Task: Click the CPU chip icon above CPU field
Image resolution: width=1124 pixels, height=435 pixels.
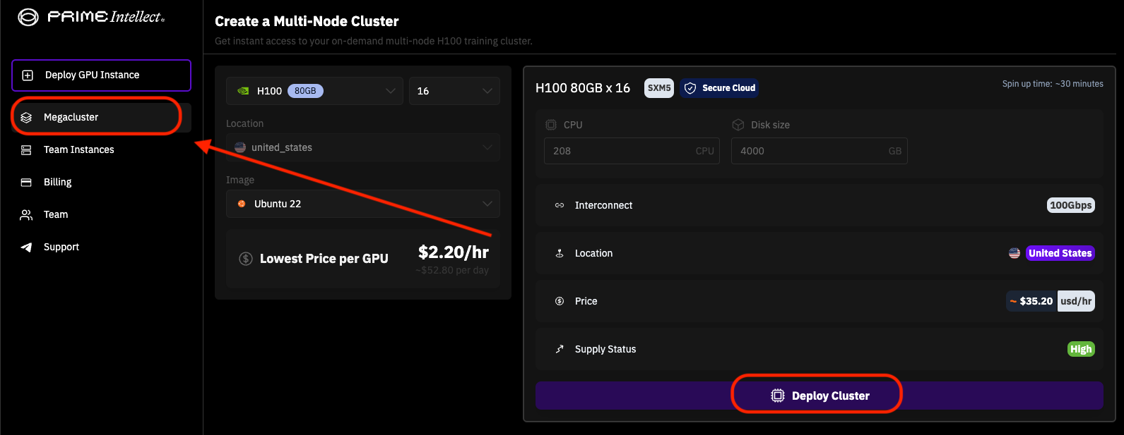Action: [551, 125]
